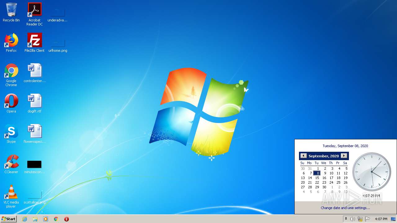Show hidden tray icons arrow

346,219
